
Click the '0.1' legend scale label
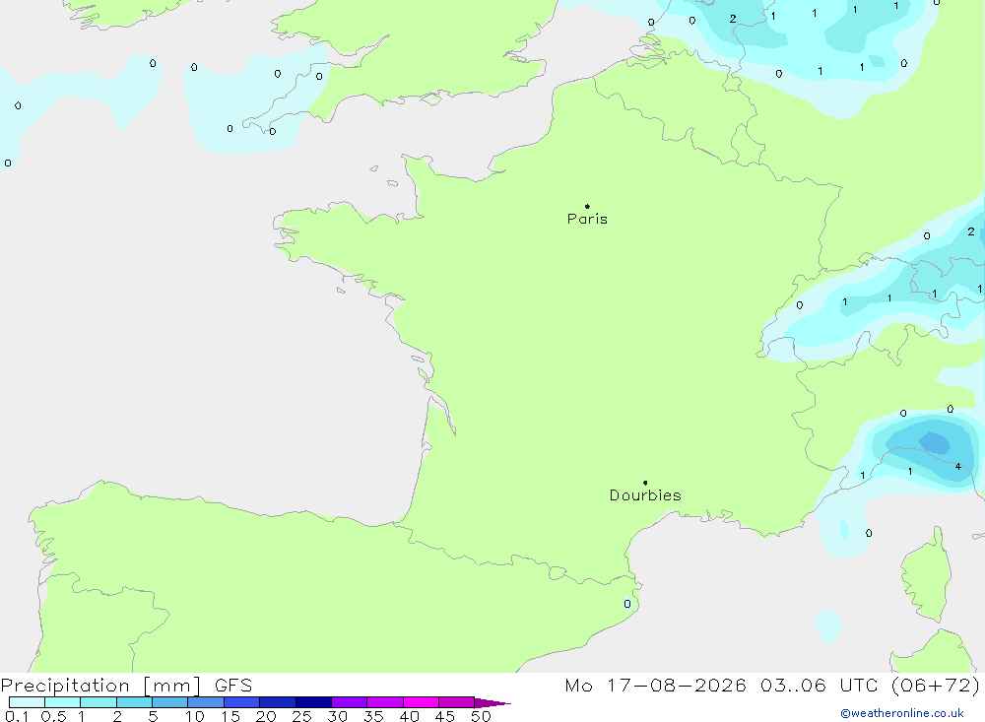(x=17, y=716)
